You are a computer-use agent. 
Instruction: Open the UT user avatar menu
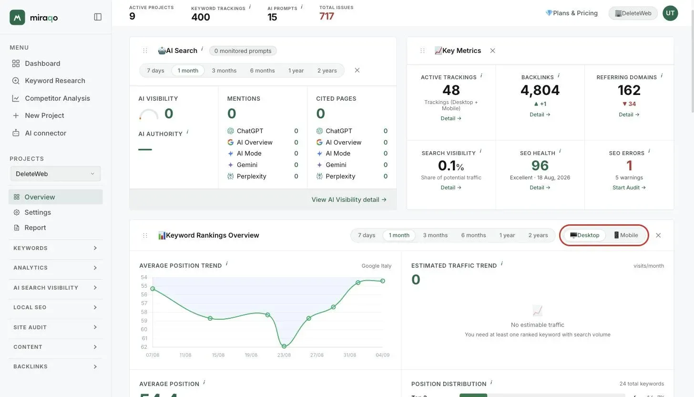670,13
